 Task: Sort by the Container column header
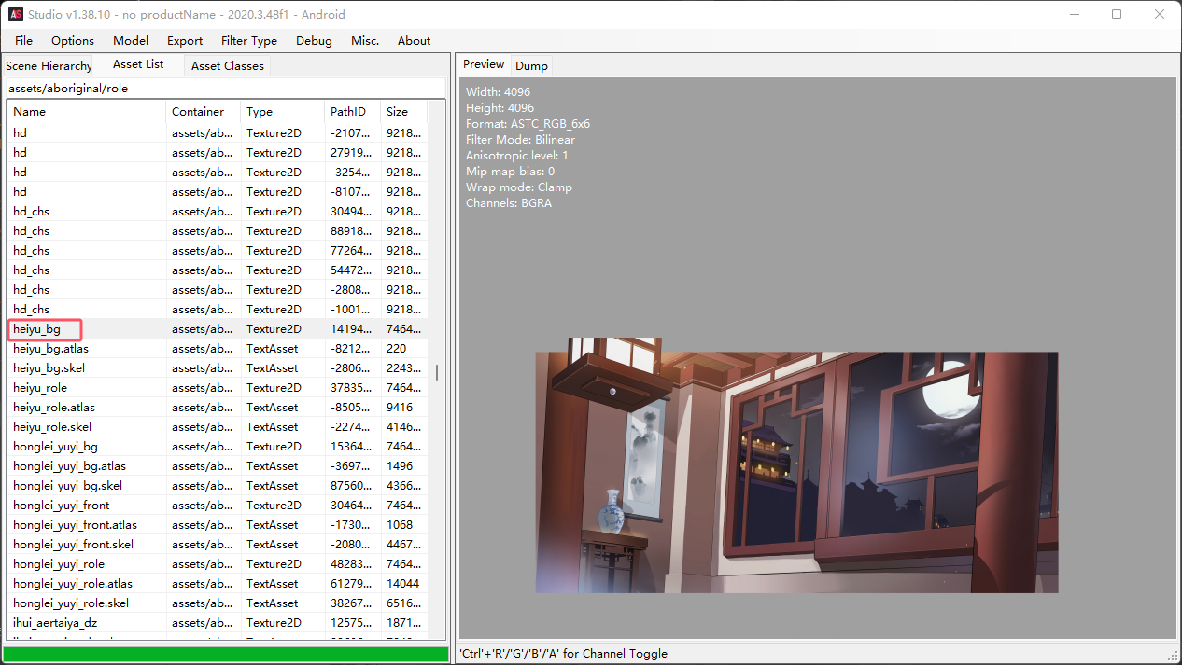click(204, 112)
